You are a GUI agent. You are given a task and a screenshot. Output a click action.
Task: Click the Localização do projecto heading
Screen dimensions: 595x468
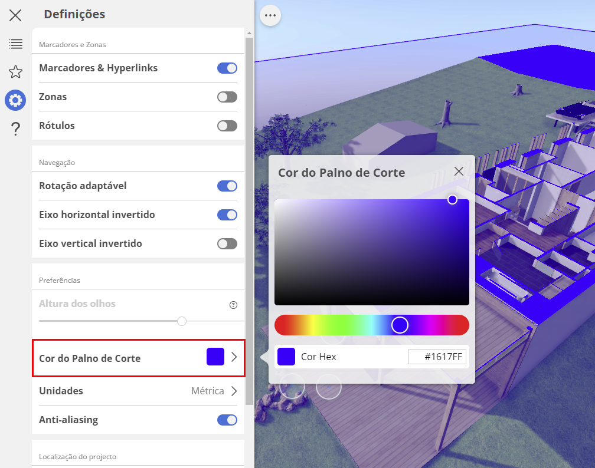coord(78,457)
